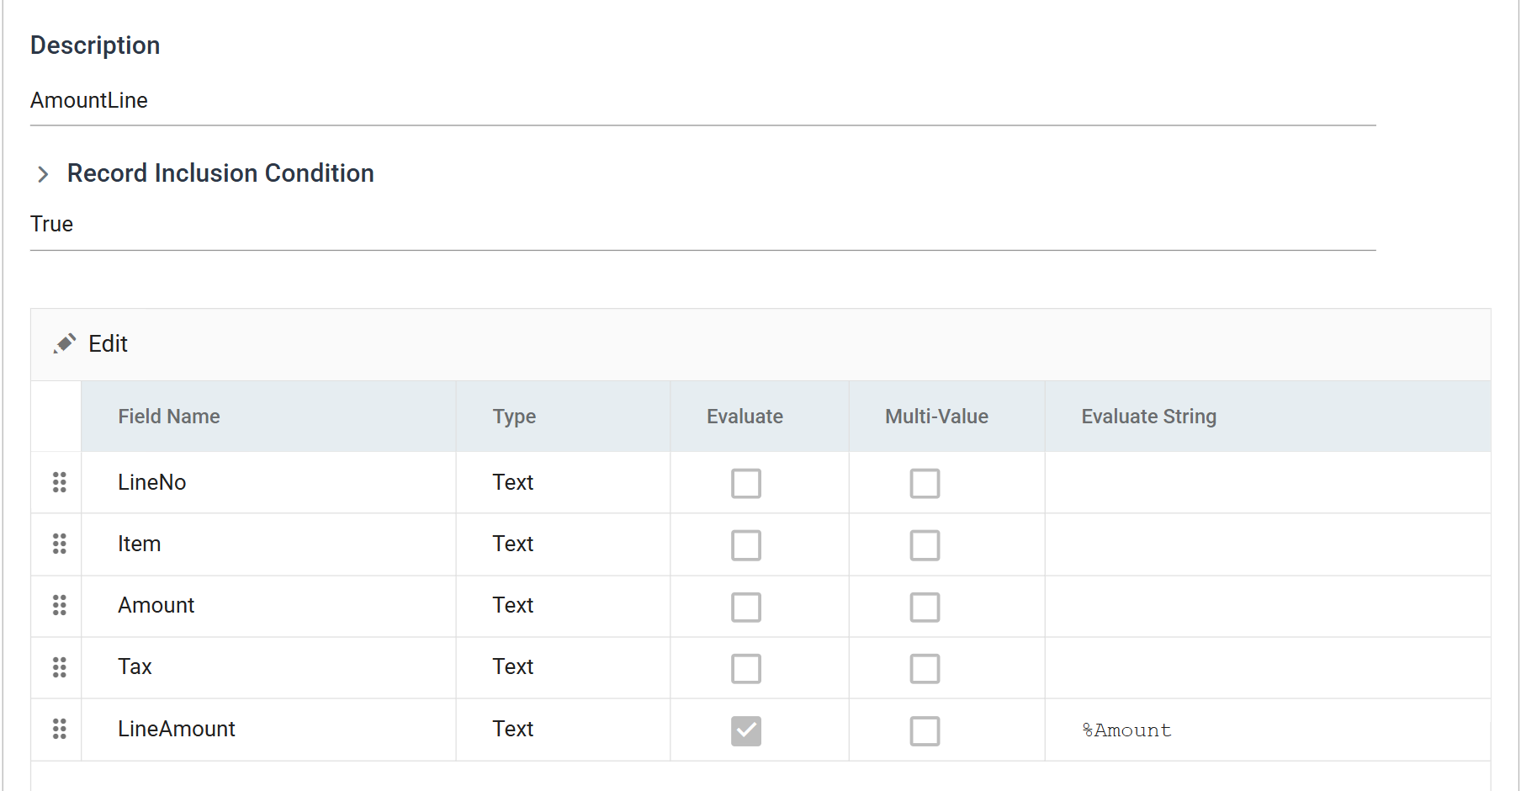Select the Item field name cell
This screenshot has width=1521, height=791.
[268, 544]
